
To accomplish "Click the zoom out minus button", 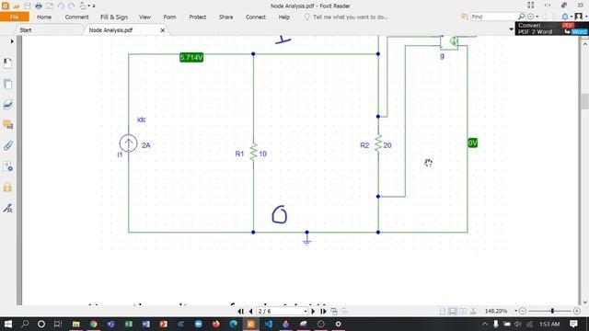I will (x=523, y=311).
